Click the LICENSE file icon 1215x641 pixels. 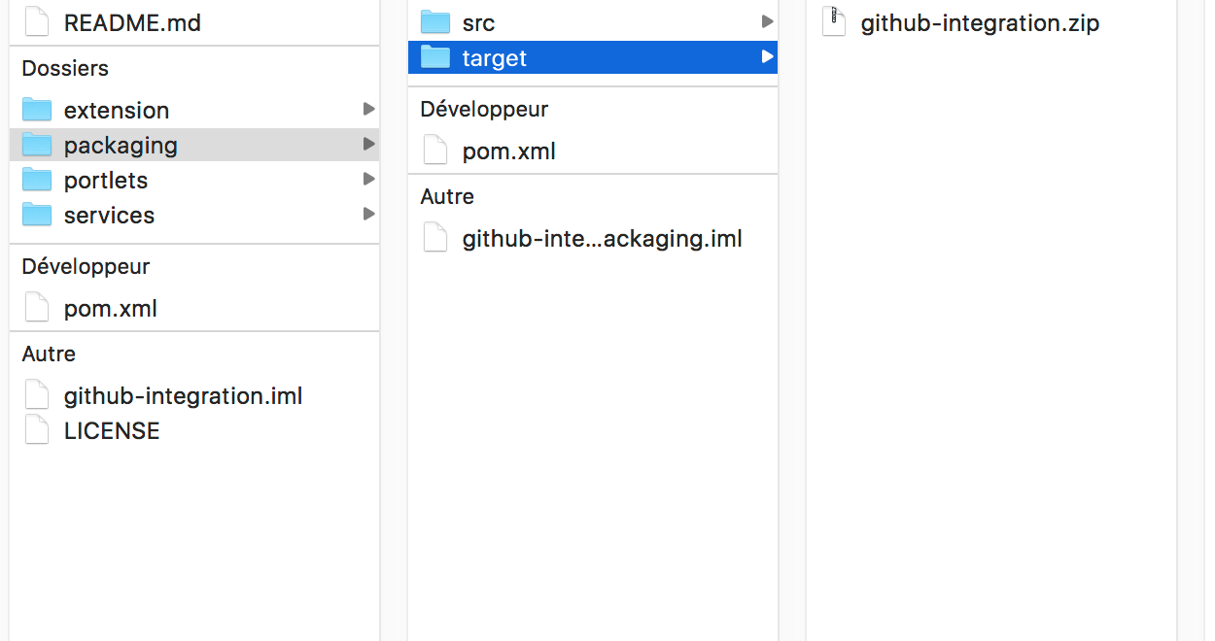coord(37,430)
